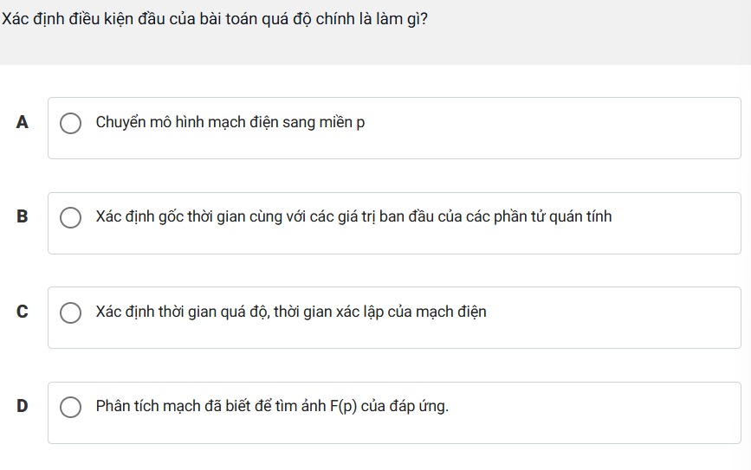Choose answer text 'Chuyển mô hình mạch điện sang miền p'
751x470 pixels.
(x=230, y=123)
